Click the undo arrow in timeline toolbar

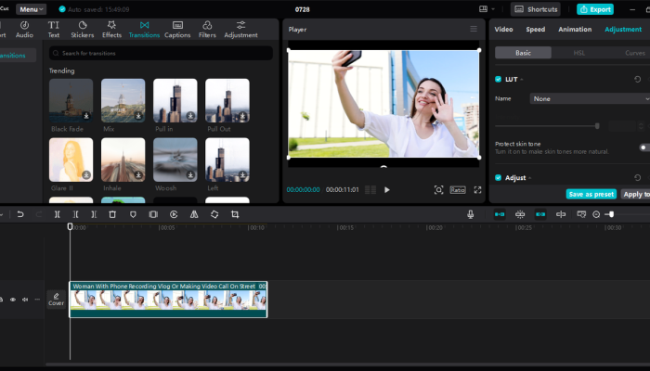tap(20, 214)
